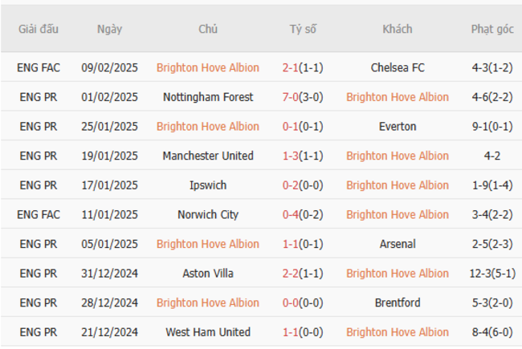Select the "Giải đấu" column header

pyautogui.click(x=39, y=29)
